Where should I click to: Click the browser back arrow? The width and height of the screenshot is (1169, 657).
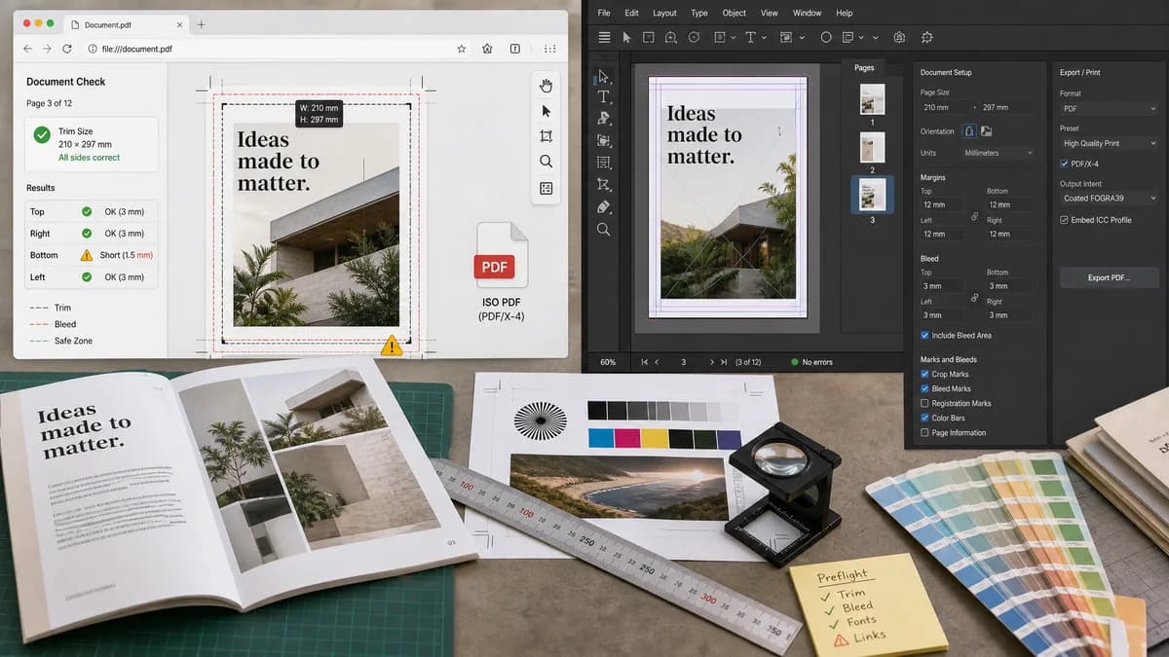pyautogui.click(x=27, y=49)
